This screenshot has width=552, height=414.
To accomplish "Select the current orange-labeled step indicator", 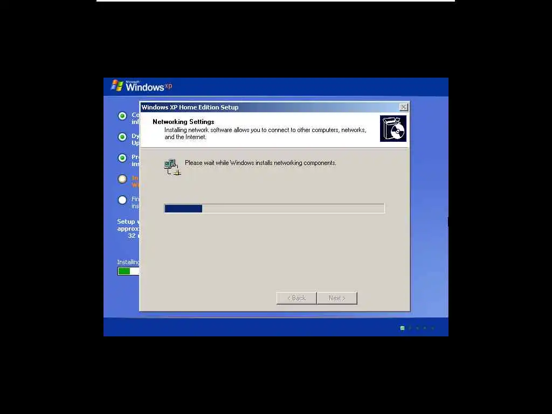I will pos(122,179).
